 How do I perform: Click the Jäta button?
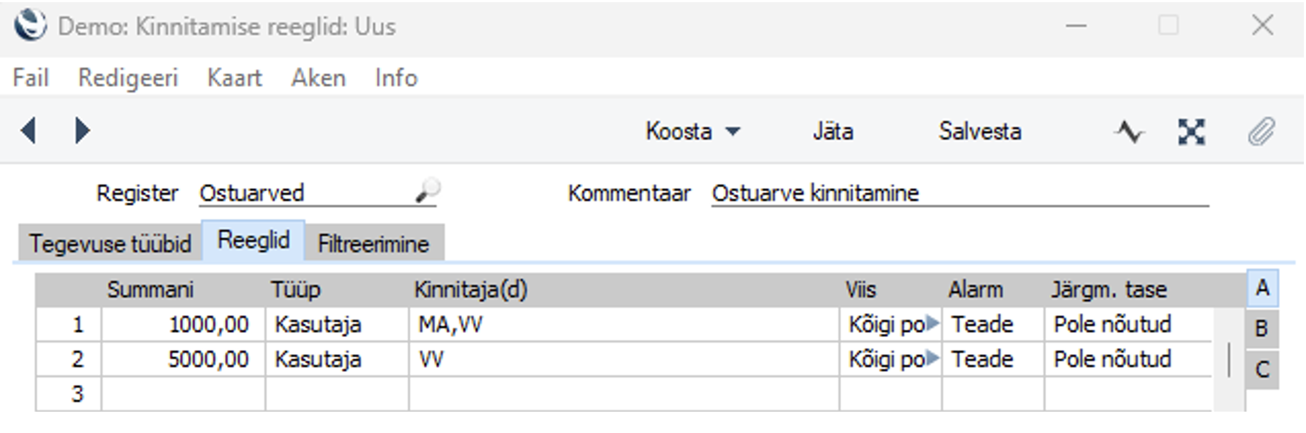833,131
